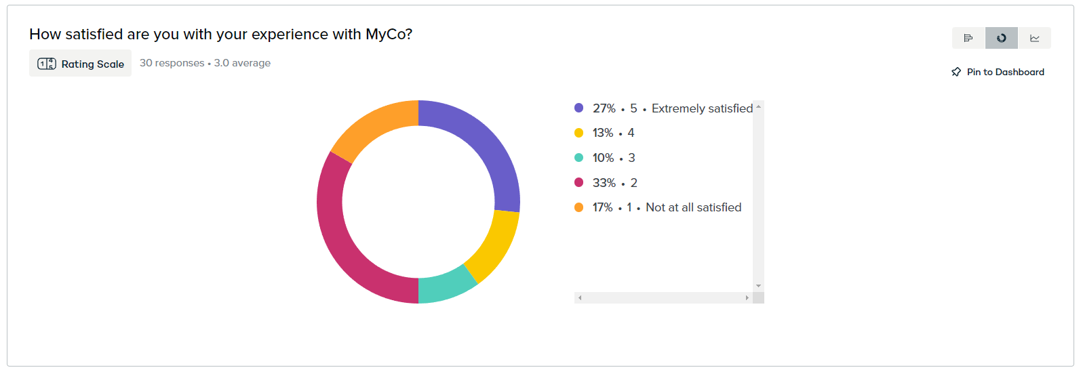Select the orange 17% donut segment
This screenshot has height=374, width=1081.
point(370,127)
